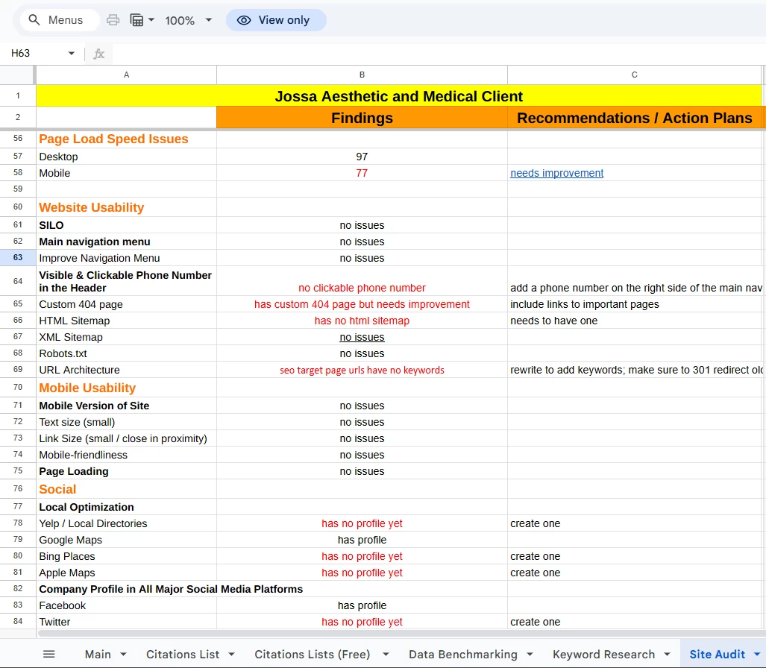Switch to the Citations Lists (Free) tab
The width and height of the screenshot is (766, 668).
[x=313, y=655]
